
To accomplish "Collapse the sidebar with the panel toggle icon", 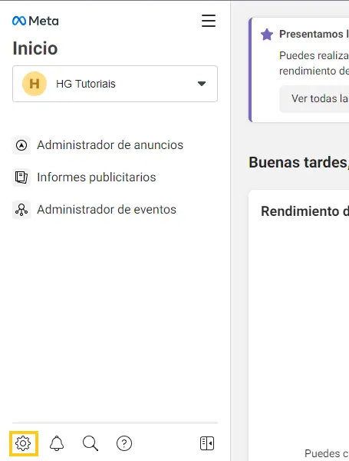I will coord(207,443).
